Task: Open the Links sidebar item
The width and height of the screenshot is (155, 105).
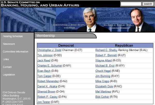Action: pyautogui.click(x=6, y=59)
